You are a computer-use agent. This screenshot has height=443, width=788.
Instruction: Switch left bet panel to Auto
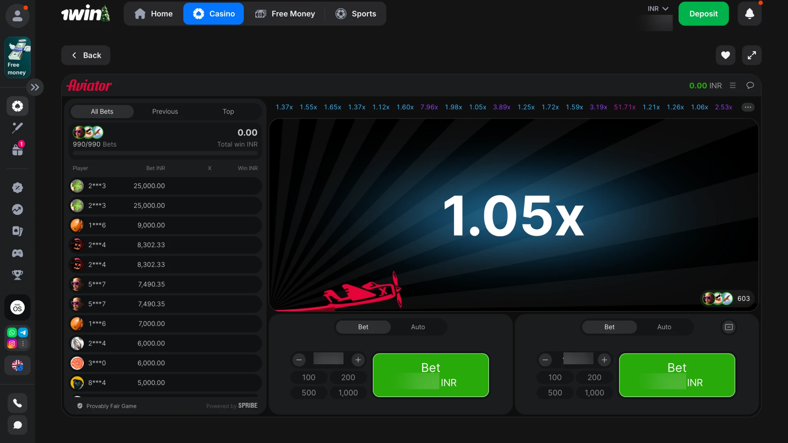(x=418, y=327)
